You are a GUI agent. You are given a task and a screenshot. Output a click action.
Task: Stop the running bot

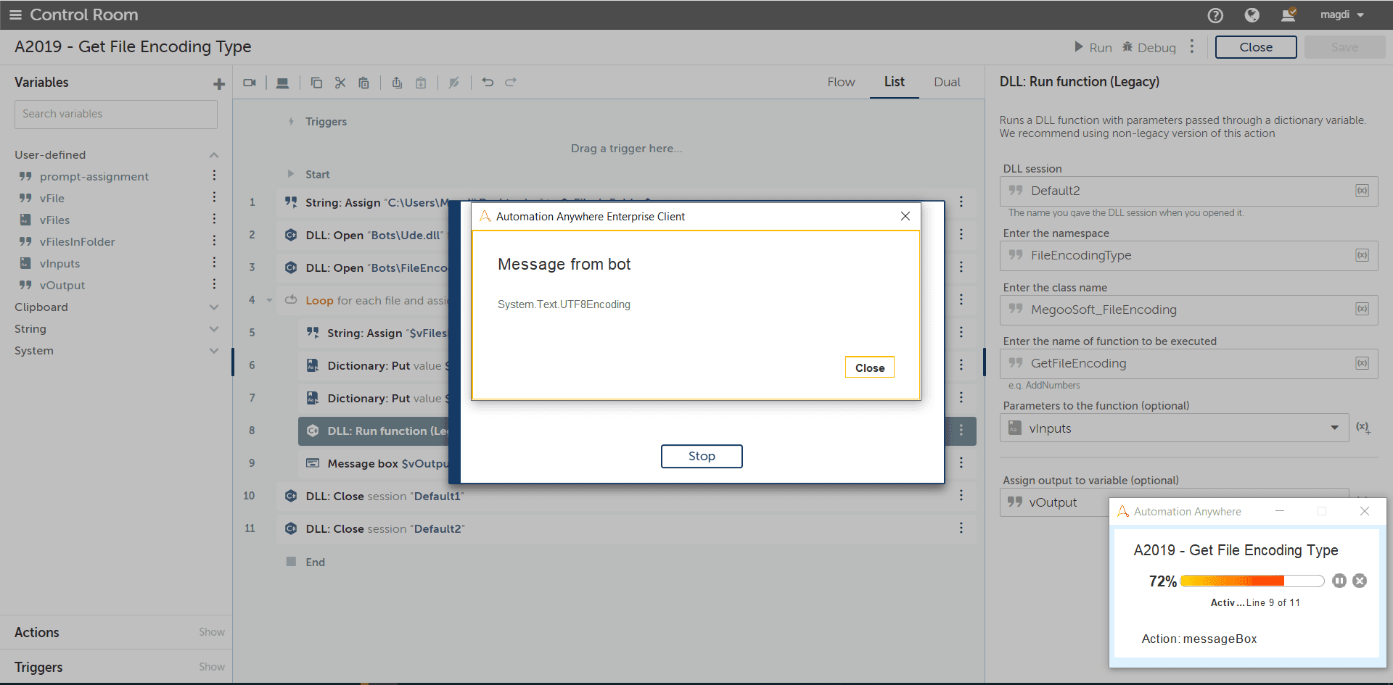[x=702, y=456]
